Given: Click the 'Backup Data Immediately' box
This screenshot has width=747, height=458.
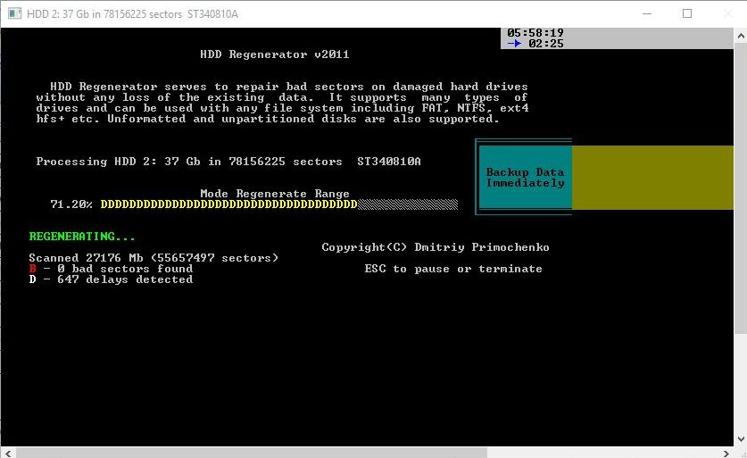Looking at the screenshot, I should pyautogui.click(x=525, y=178).
